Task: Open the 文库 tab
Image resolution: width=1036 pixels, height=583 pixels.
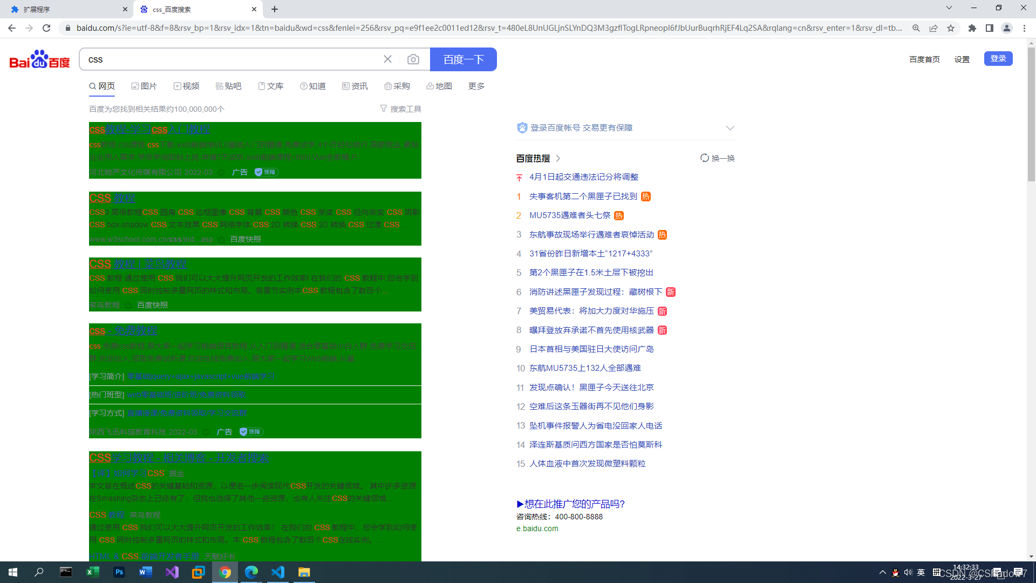Action: click(x=271, y=86)
